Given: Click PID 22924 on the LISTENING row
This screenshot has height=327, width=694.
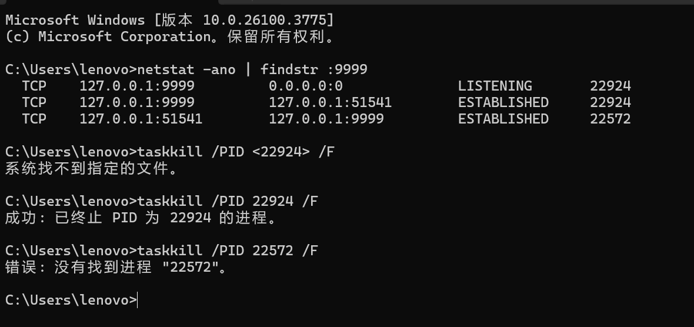Looking at the screenshot, I should coord(610,86).
